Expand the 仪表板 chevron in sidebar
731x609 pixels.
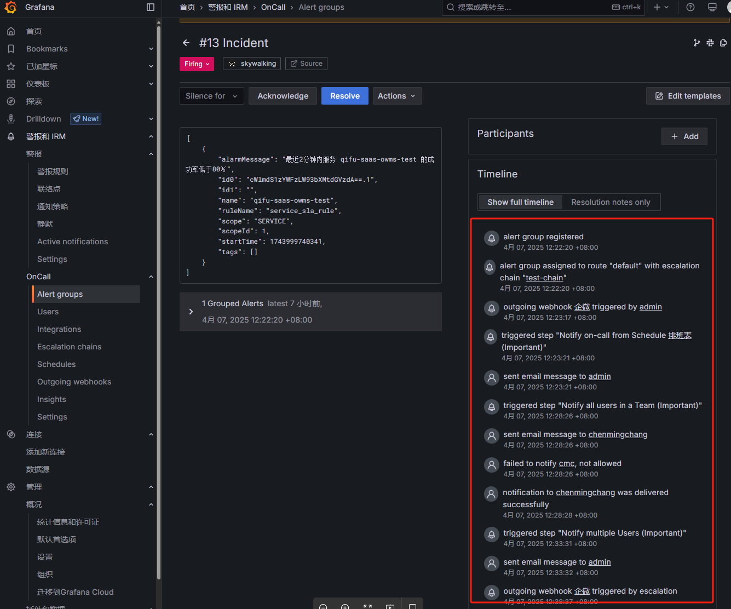151,84
